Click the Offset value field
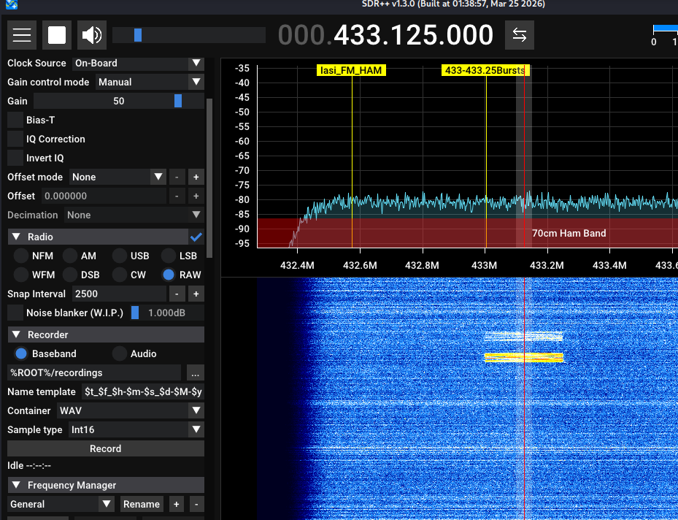Image resolution: width=678 pixels, height=520 pixels. tap(104, 196)
